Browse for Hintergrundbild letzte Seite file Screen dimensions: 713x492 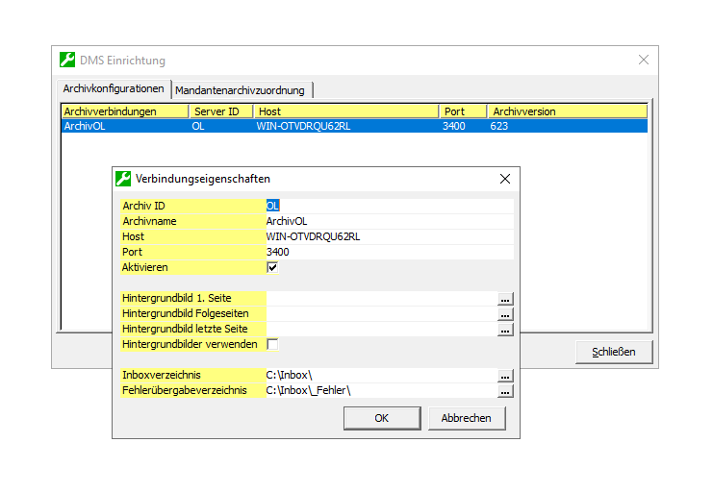[x=505, y=330]
